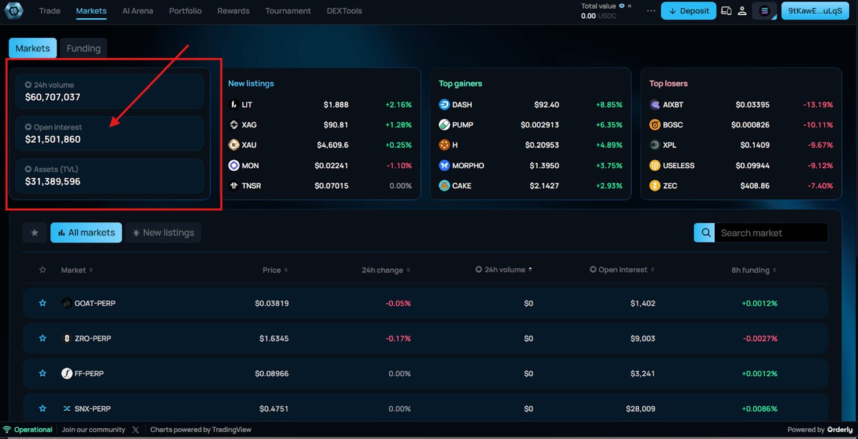Sort by Open interest column header
Screen dimensions: 858x439
[x=622, y=269]
